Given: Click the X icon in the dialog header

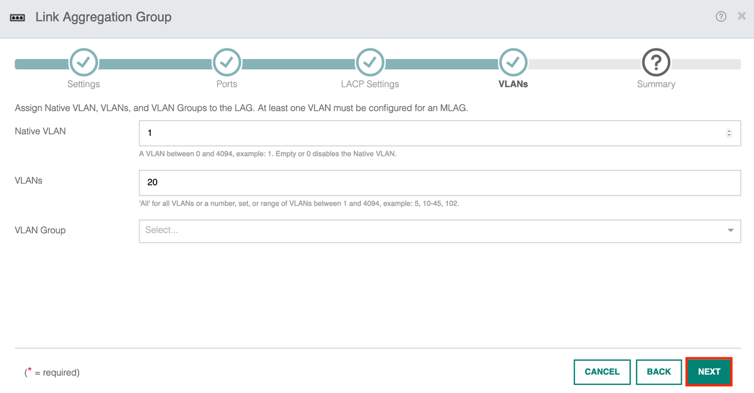Looking at the screenshot, I should (741, 16).
